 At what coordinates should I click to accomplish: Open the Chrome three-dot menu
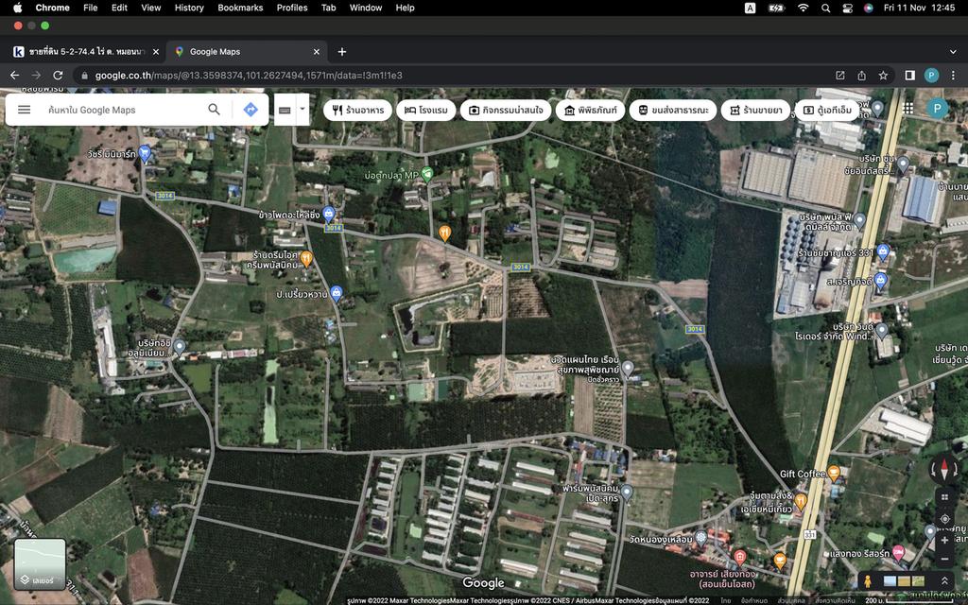click(953, 76)
